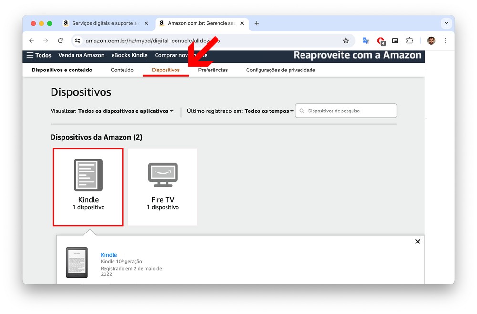The height and width of the screenshot is (314, 477).
Task: Reload the Amazon page
Action: [60, 41]
